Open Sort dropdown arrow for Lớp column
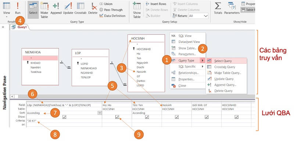 (x=100, y=113)
